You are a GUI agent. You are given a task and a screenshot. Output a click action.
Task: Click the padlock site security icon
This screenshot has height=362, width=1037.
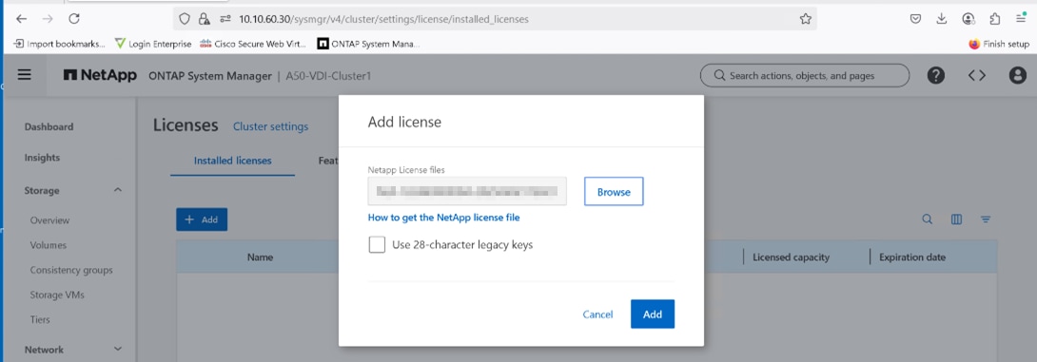click(205, 19)
